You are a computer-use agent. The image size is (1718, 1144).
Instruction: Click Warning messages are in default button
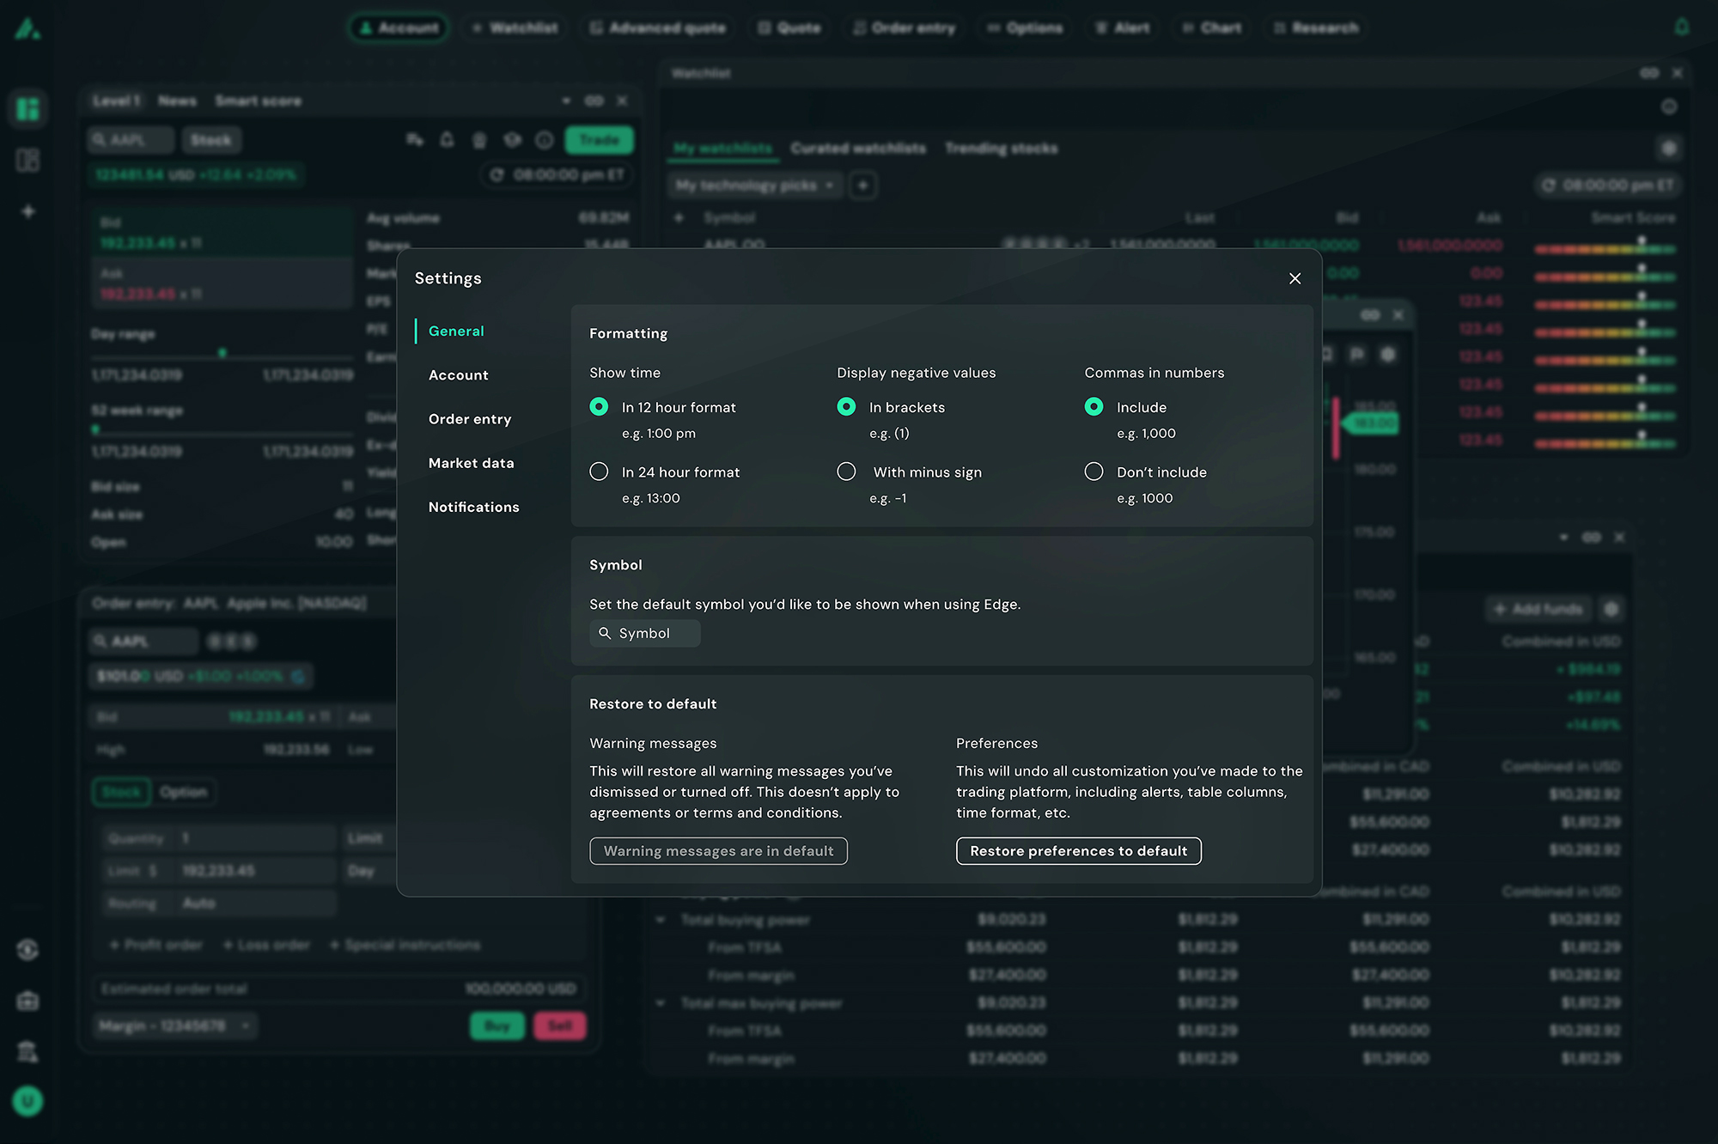(718, 851)
